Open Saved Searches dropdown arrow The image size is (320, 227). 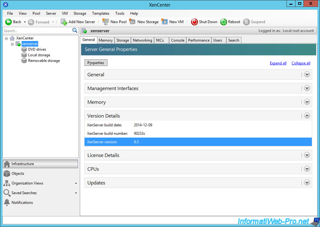[x=76, y=193]
